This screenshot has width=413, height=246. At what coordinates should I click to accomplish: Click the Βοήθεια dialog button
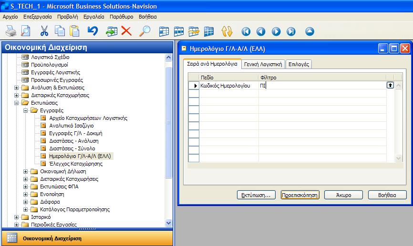pyautogui.click(x=387, y=195)
